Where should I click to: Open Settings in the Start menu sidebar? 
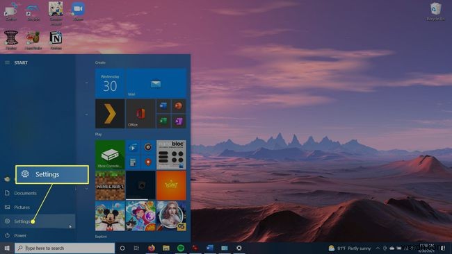pyautogui.click(x=38, y=221)
